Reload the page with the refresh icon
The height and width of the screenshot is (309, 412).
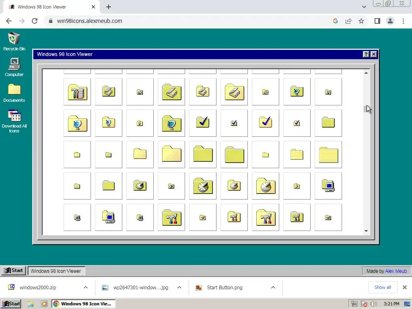point(35,21)
